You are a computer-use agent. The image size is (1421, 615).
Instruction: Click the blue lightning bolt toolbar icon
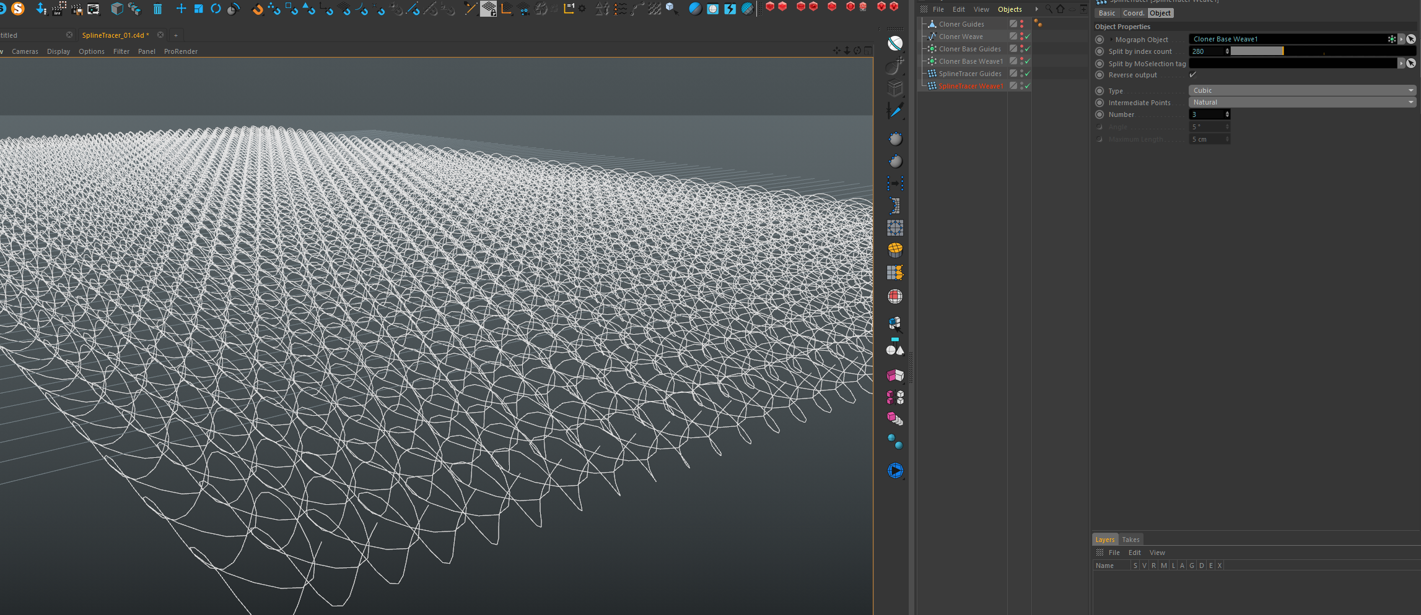pyautogui.click(x=730, y=9)
